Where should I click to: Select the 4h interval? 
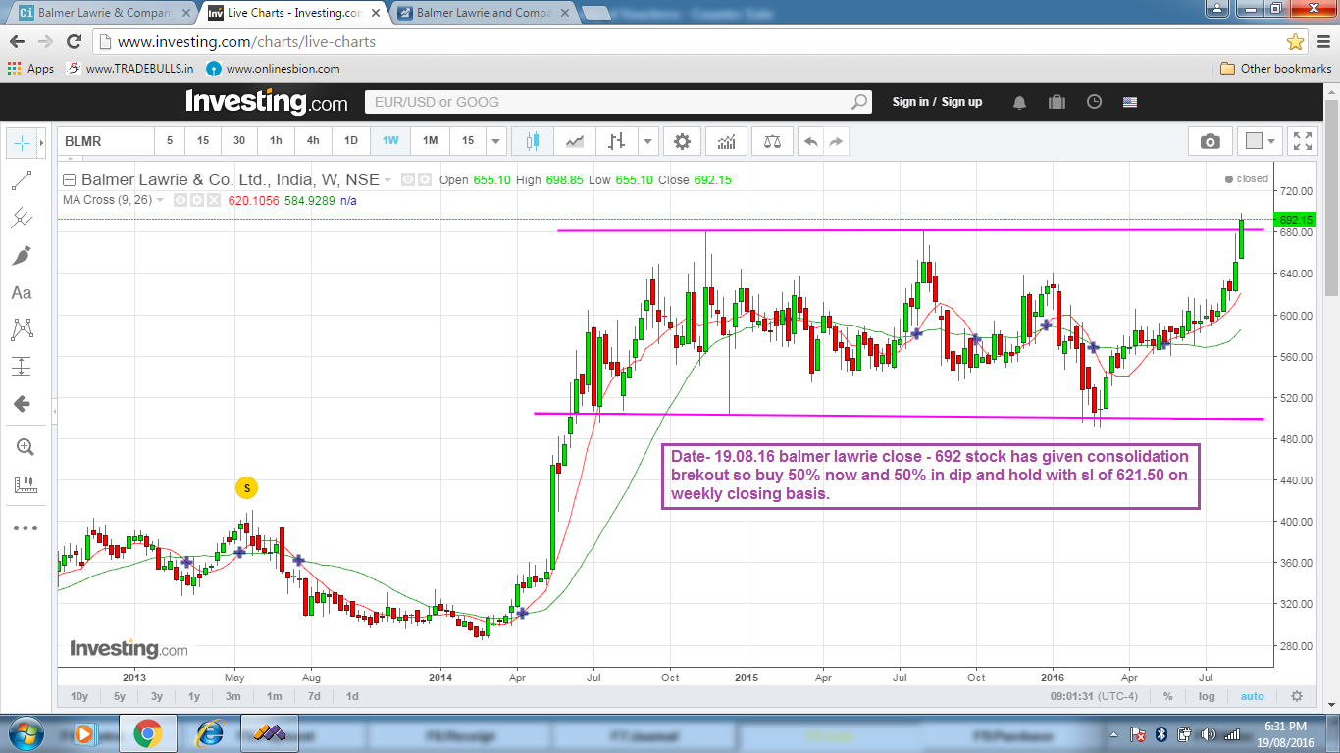click(x=313, y=141)
